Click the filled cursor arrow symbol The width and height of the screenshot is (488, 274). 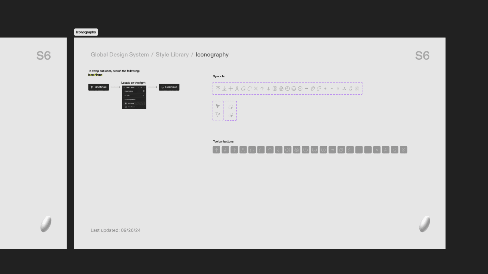218,106
